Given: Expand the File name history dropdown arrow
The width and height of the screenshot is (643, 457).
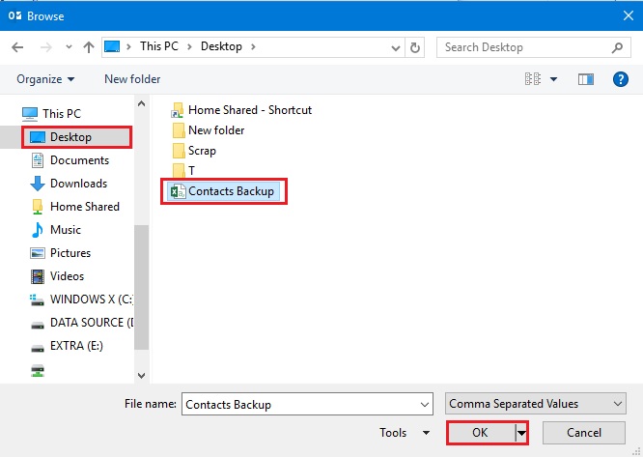Looking at the screenshot, I should coord(423,404).
